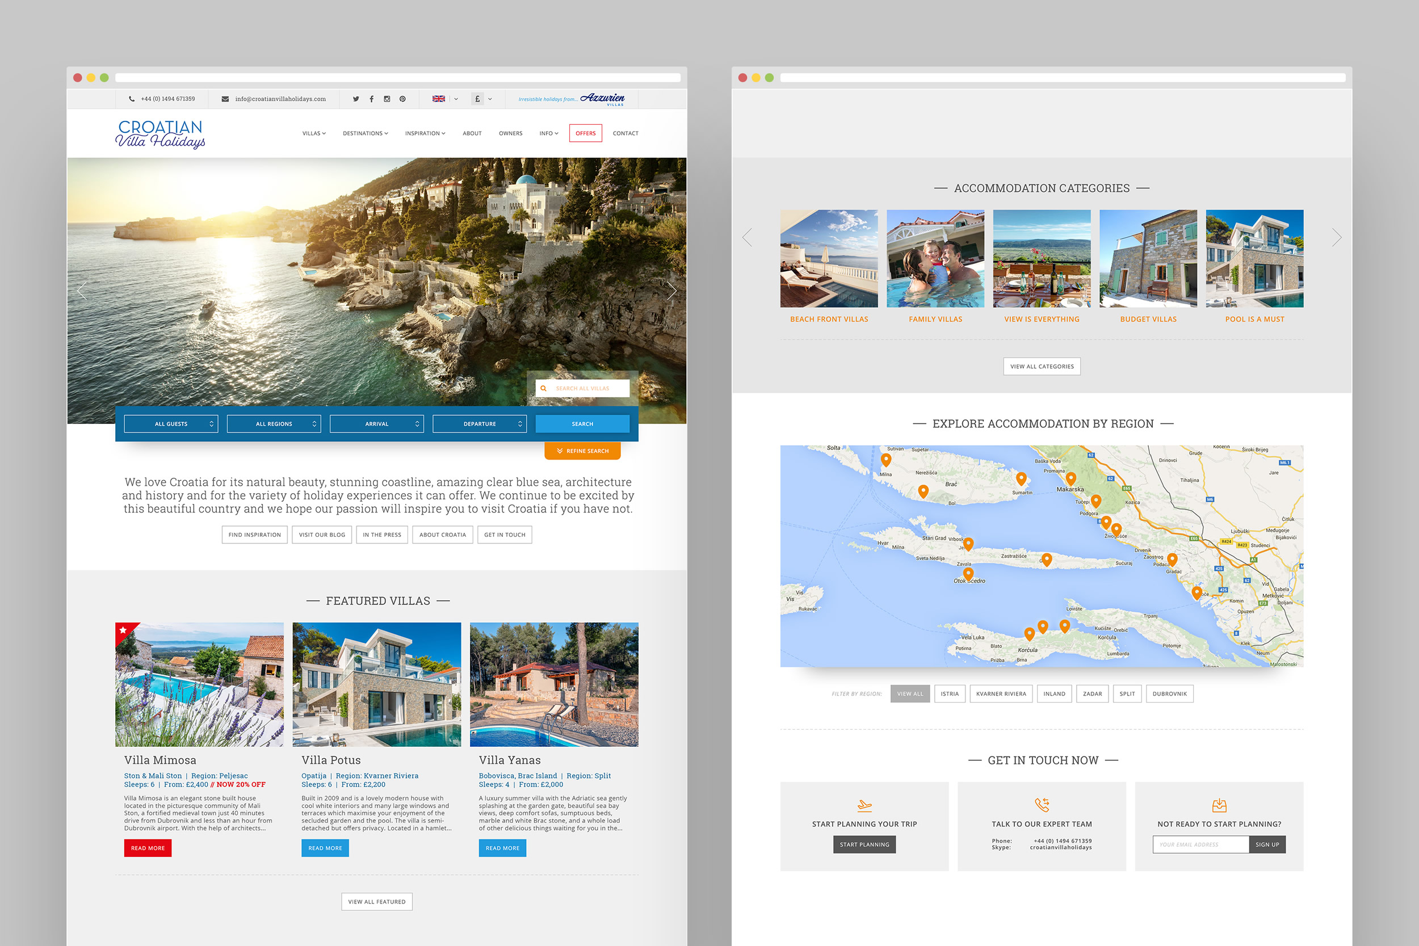Screen dimensions: 1419x946
Task: Open the Pinterest social icon
Action: [402, 99]
